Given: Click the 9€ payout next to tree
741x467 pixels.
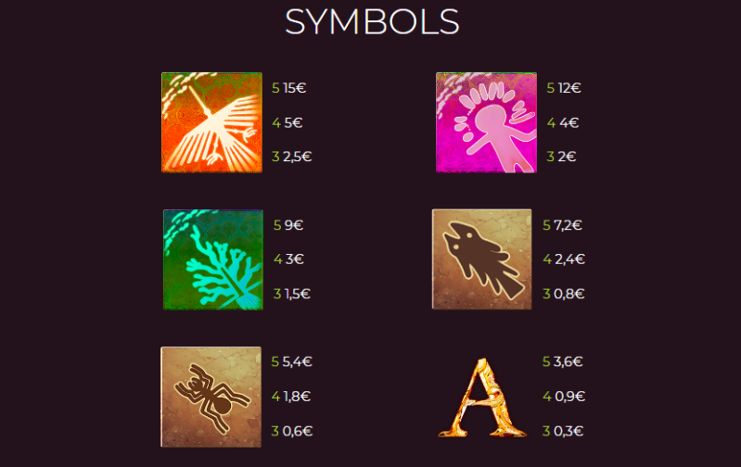Looking at the screenshot, I should point(293,225).
